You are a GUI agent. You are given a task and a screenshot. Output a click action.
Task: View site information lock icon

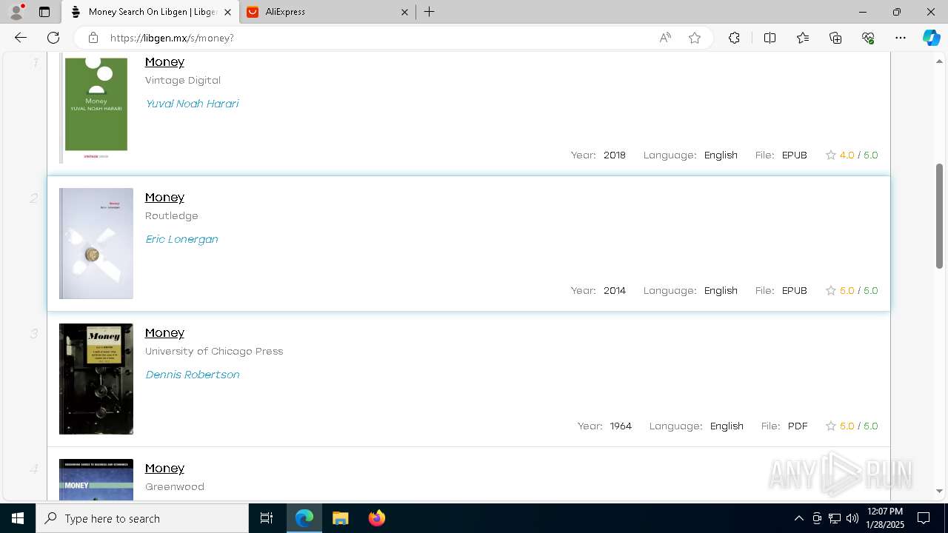(x=93, y=38)
